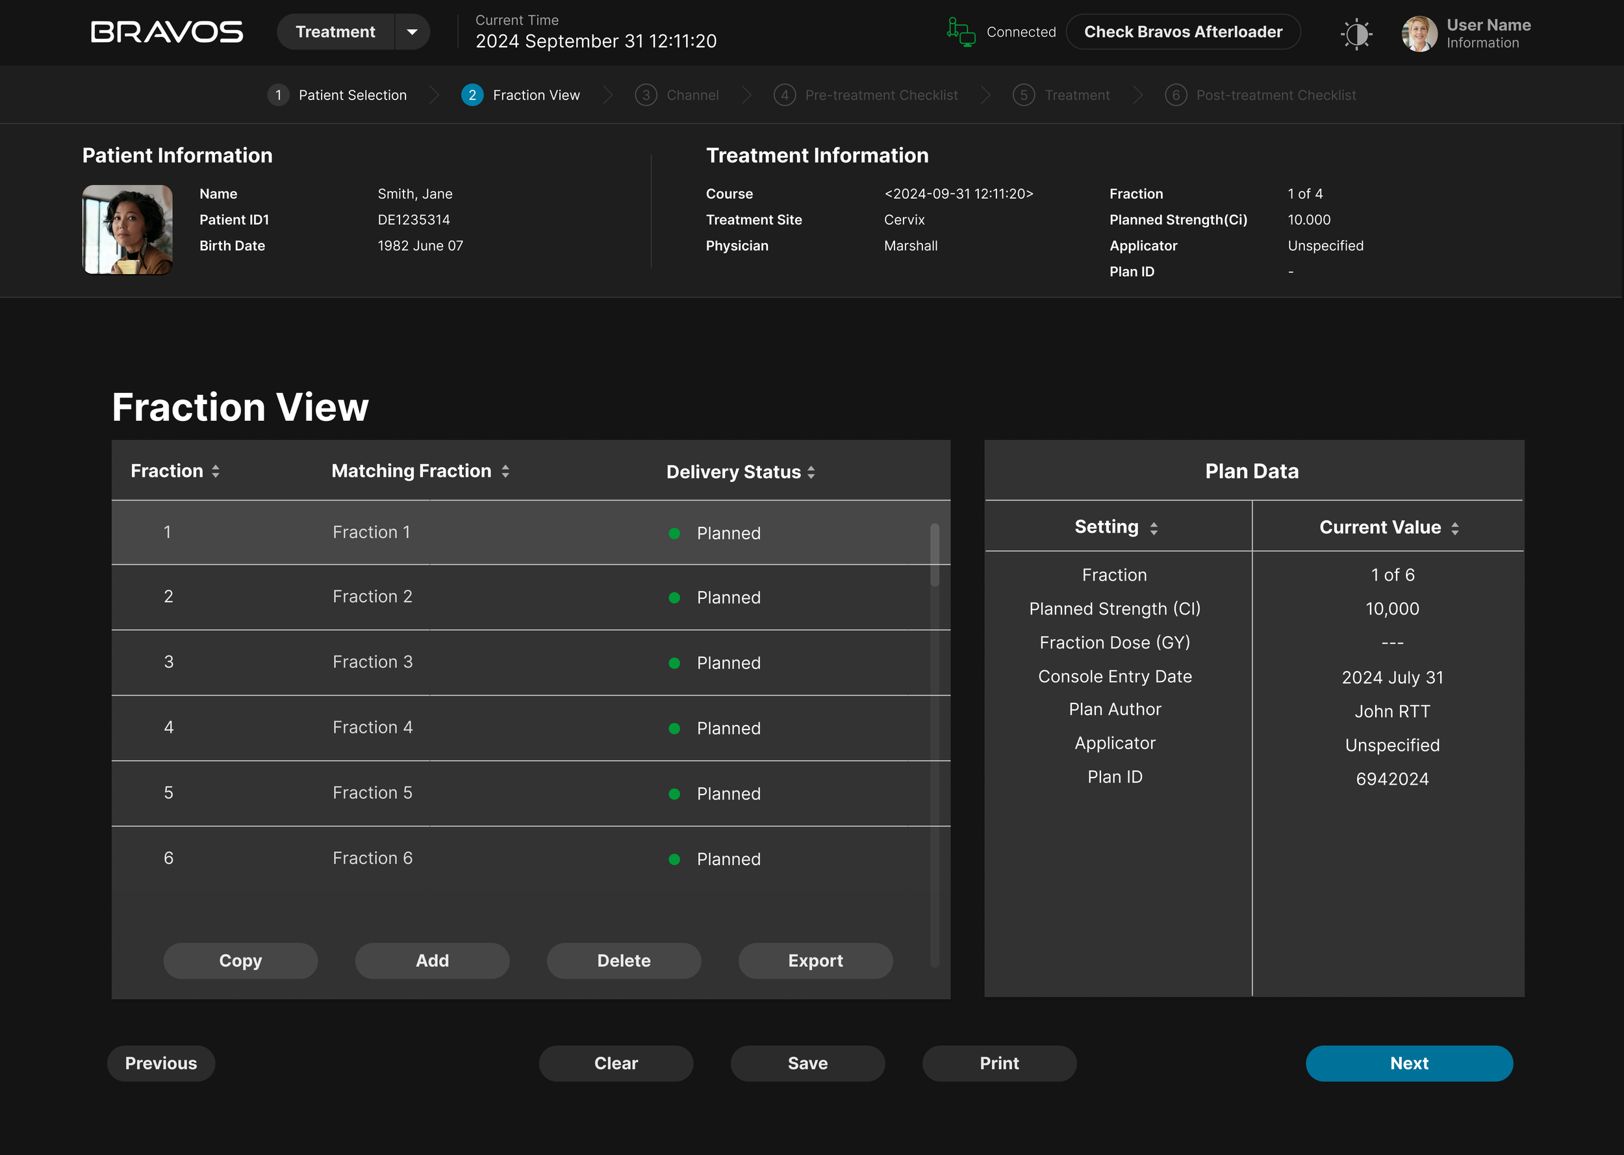Click the blue Next button
This screenshot has height=1155, width=1624.
[x=1408, y=1063]
